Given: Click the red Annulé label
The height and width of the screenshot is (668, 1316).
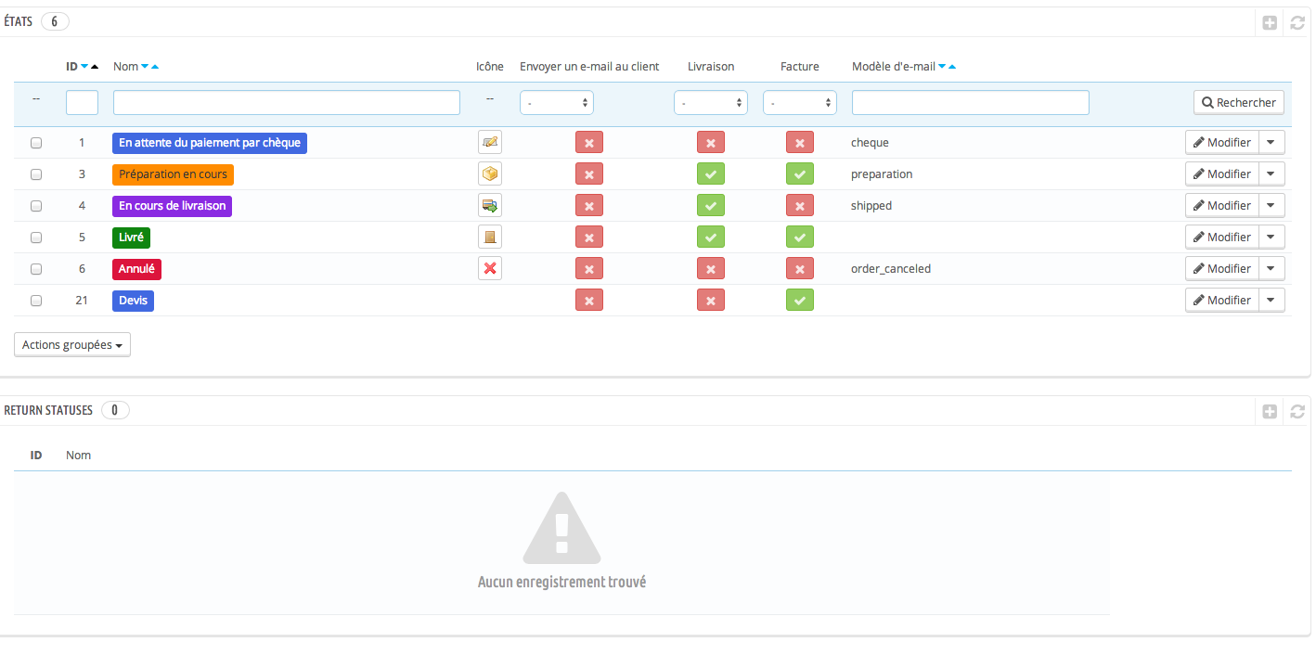Looking at the screenshot, I should [x=136, y=269].
